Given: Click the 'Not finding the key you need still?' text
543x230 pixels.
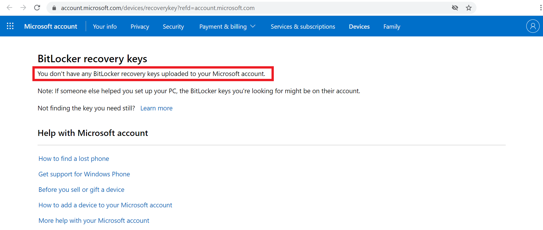Looking at the screenshot, I should [x=86, y=108].
